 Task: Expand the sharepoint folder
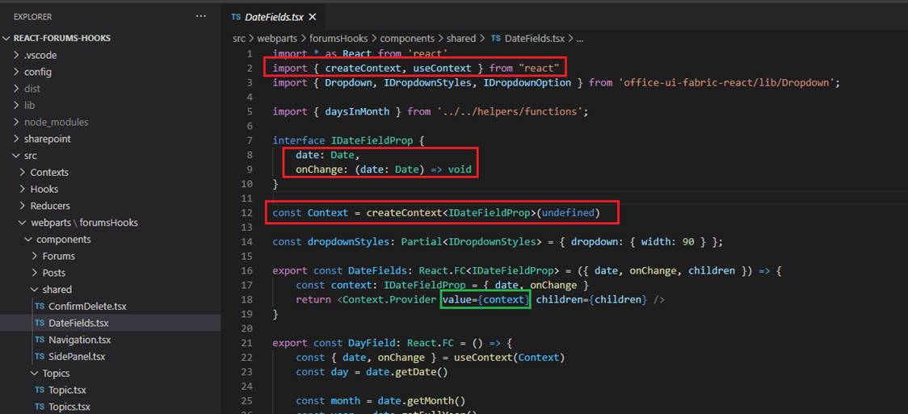coord(47,139)
